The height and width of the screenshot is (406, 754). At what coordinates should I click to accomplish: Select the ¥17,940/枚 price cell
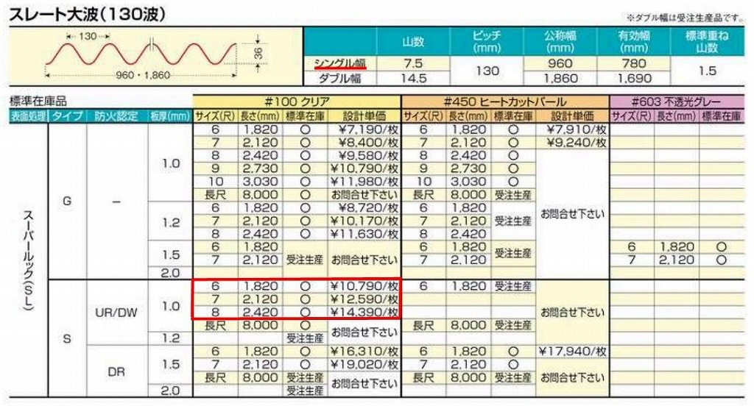coord(572,351)
